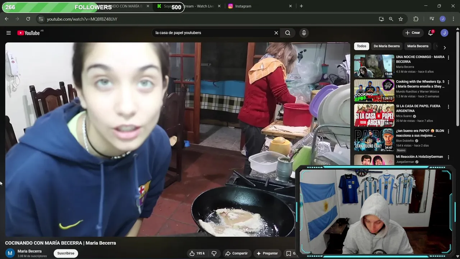Click the 3.08 M de suscriptores text
Viewport: 460px width, 259px height.
[x=32, y=256]
